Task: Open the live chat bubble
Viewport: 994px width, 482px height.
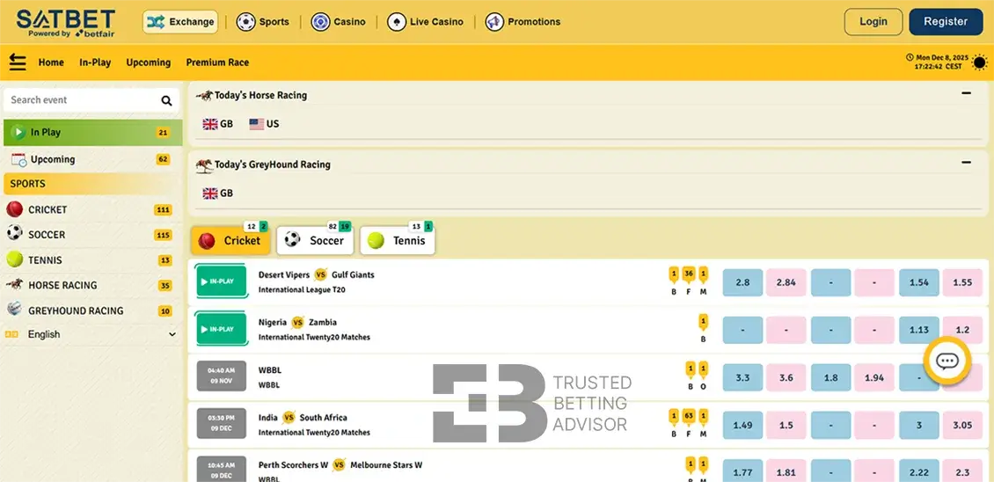Action: [947, 361]
